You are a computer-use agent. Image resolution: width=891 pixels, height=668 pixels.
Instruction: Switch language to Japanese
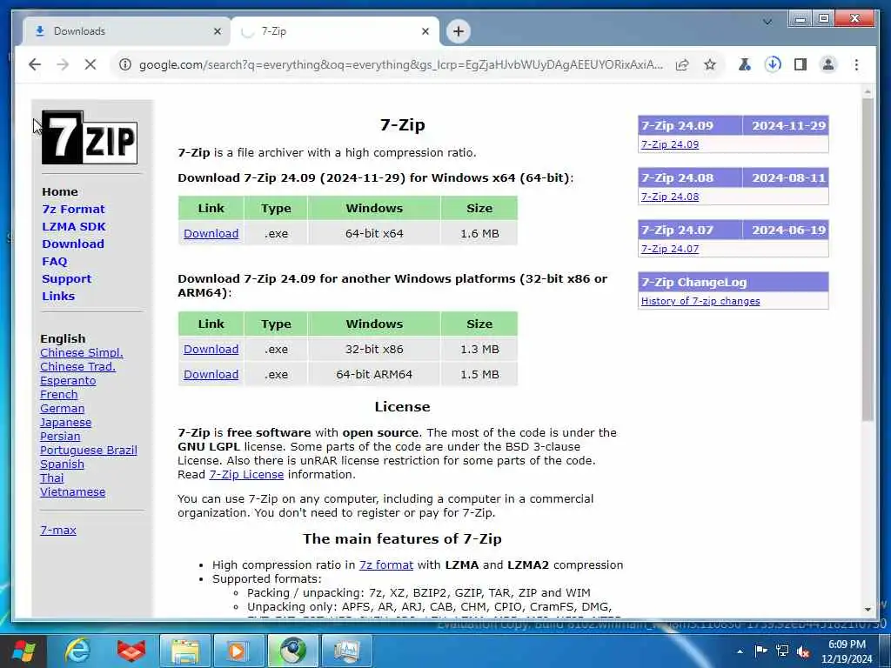pyautogui.click(x=65, y=423)
